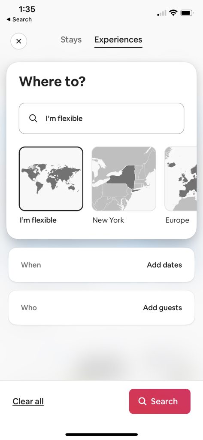Viewport: 203px width, 440px height.
Task: Tap the magnifier icon on Search button
Action: click(142, 401)
